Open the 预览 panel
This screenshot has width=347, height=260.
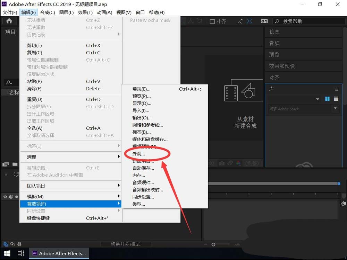pos(274,54)
